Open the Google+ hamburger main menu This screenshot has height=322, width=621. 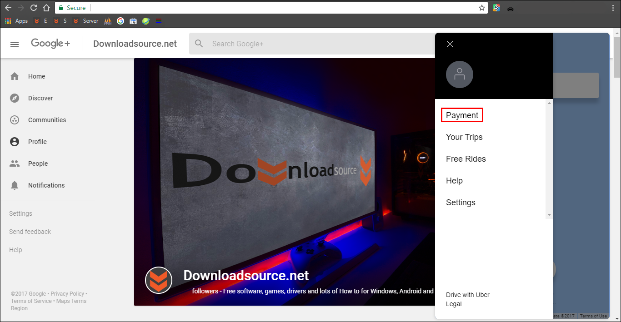coord(15,44)
